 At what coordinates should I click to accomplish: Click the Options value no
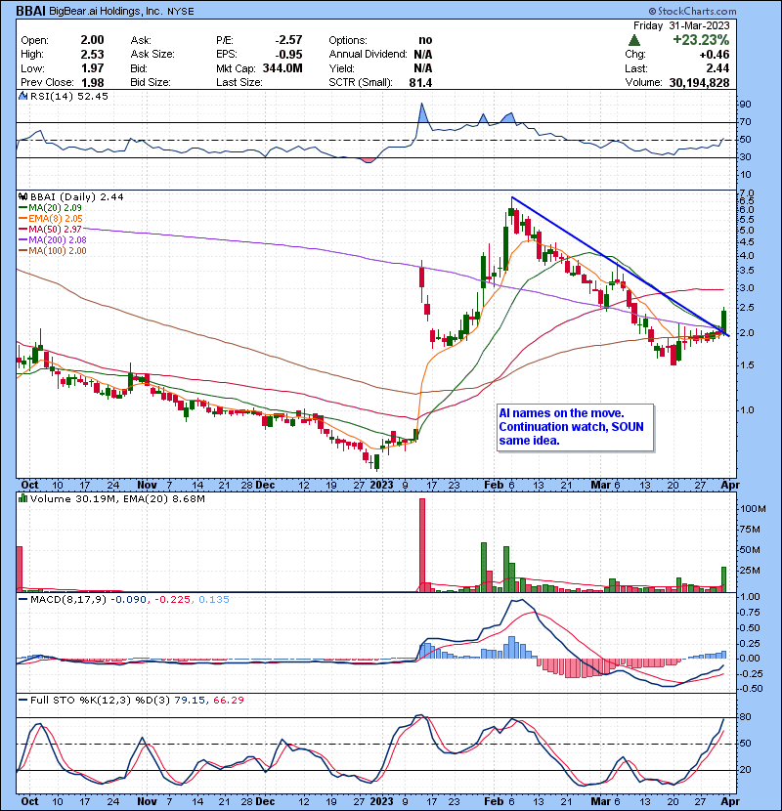pyautogui.click(x=425, y=40)
